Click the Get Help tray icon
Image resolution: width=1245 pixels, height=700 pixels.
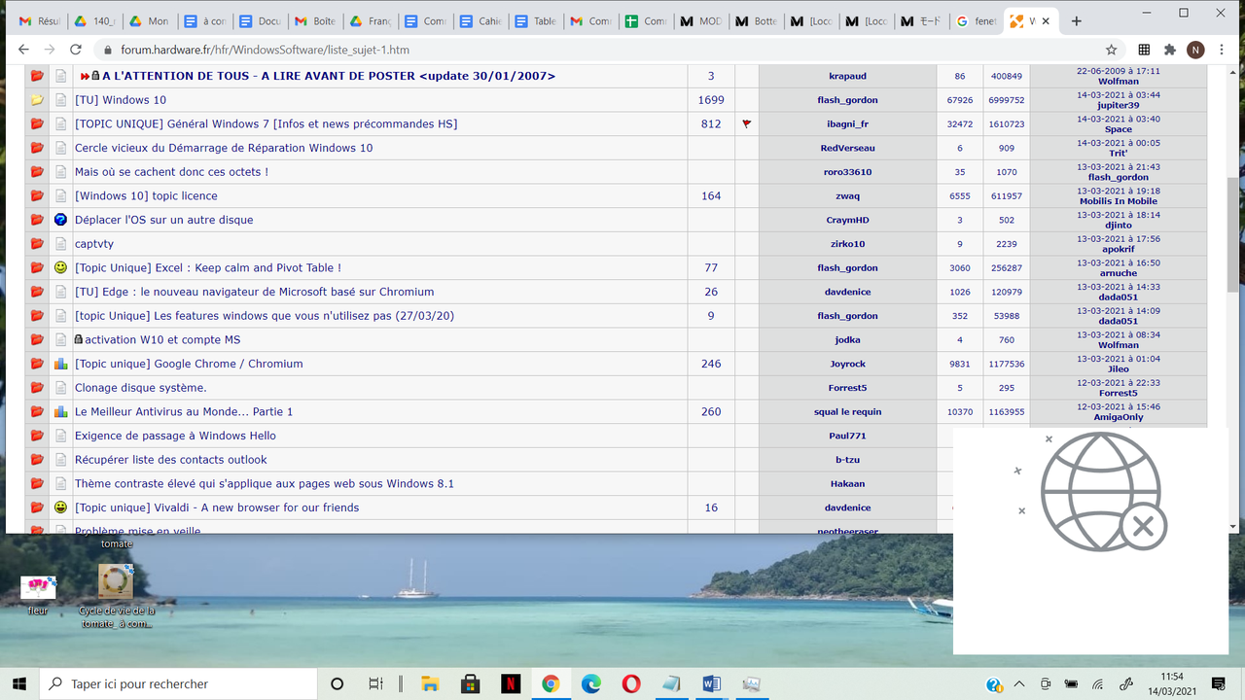click(994, 684)
